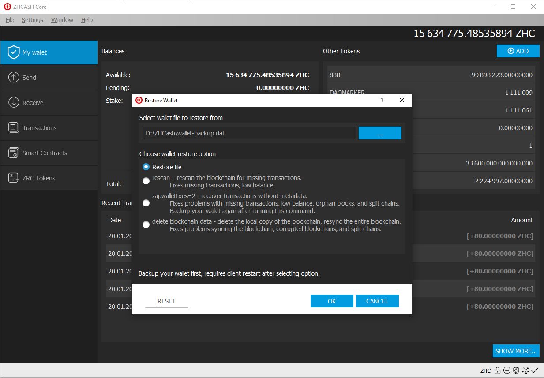Close the Restore Wallet dialog
This screenshot has width=544, height=378.
[x=402, y=100]
